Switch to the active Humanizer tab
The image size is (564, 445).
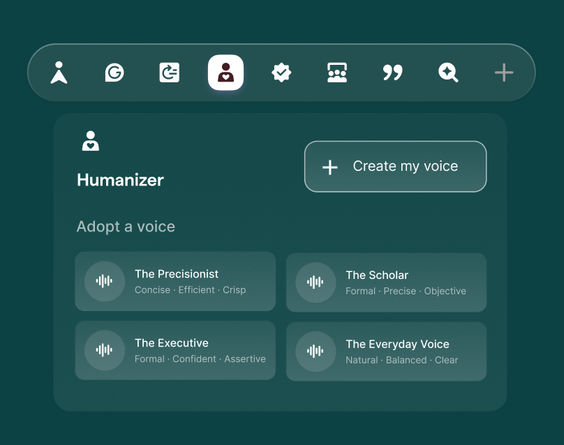click(225, 73)
